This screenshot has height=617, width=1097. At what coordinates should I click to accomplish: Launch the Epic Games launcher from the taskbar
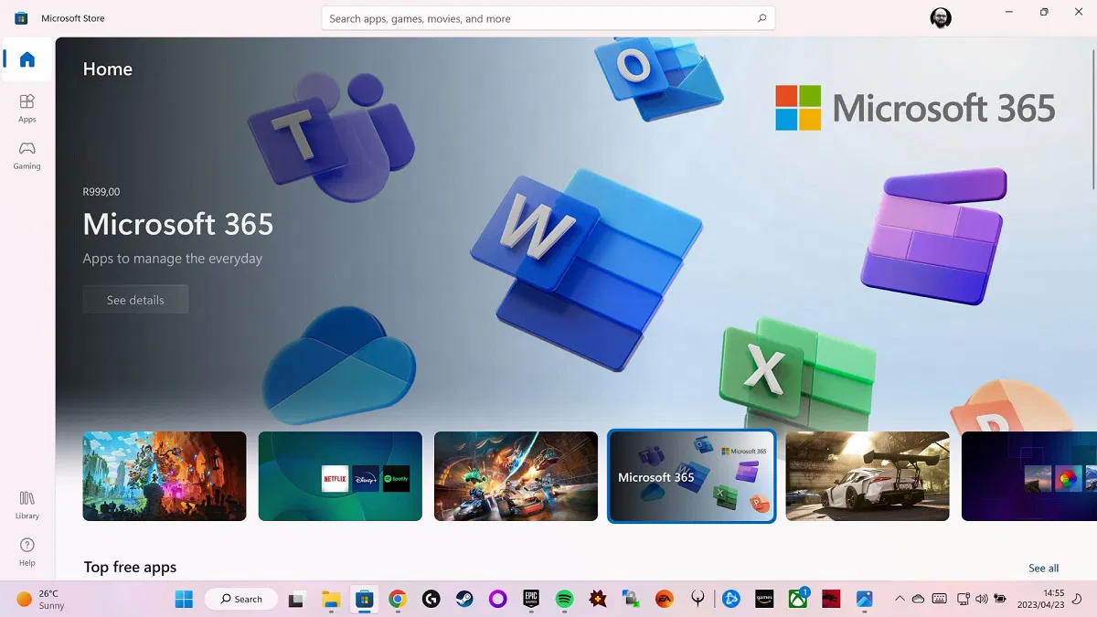tap(531, 599)
